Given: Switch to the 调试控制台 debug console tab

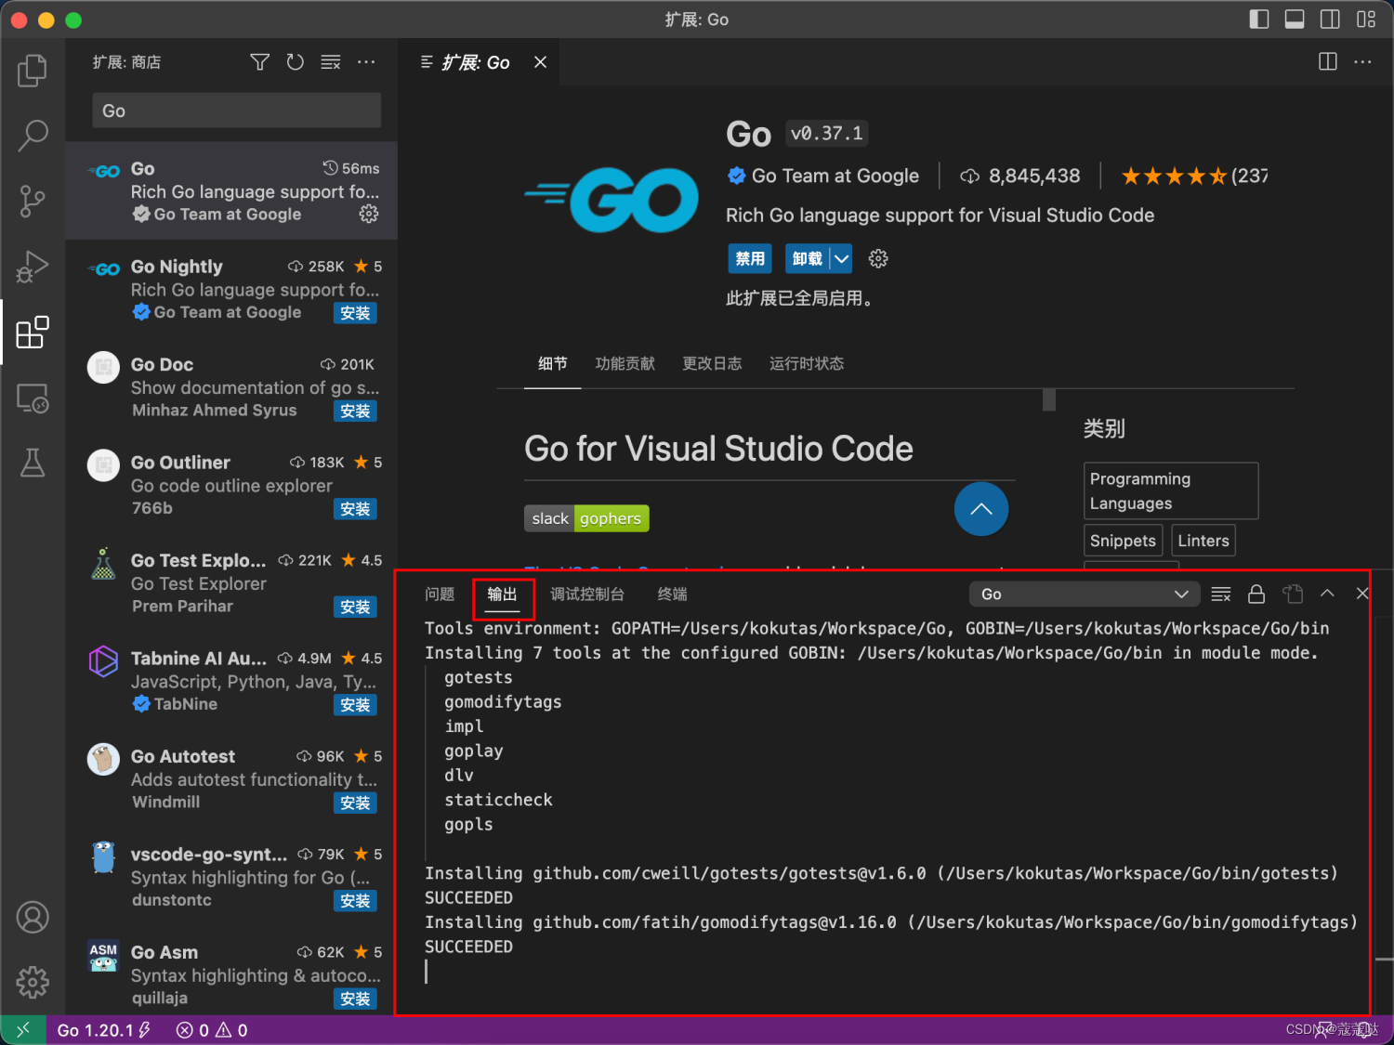Looking at the screenshot, I should 587,594.
